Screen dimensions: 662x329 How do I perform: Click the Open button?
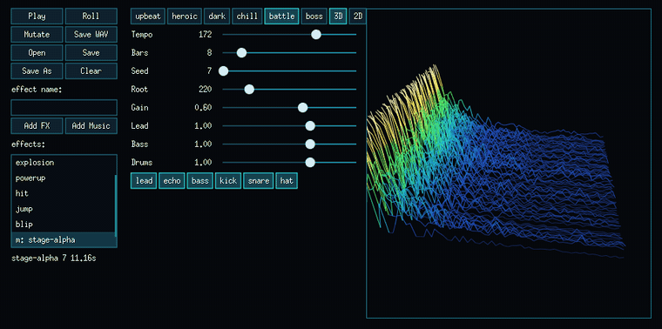(37, 53)
